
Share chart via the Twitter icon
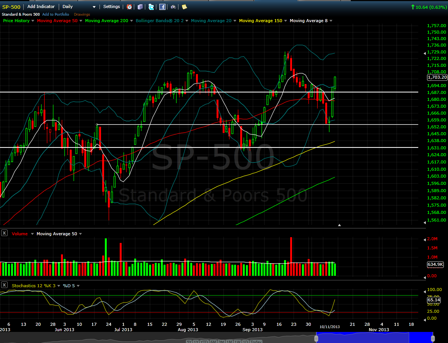coord(151,7)
